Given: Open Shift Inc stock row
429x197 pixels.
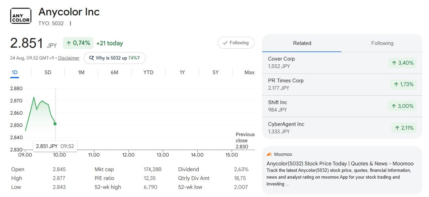Looking at the screenshot, I should click(x=342, y=106).
